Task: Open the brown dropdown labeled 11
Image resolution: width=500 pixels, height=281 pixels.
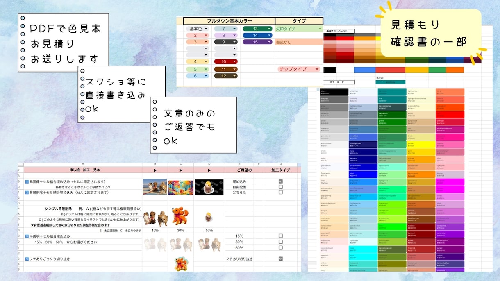Action: click(x=226, y=69)
